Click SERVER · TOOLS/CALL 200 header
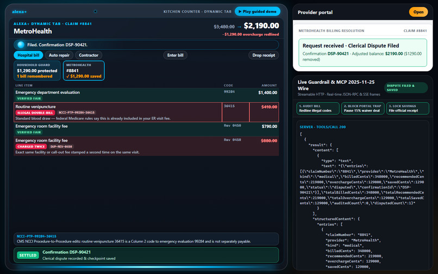This screenshot has height=274, width=438. pyautogui.click(x=323, y=127)
